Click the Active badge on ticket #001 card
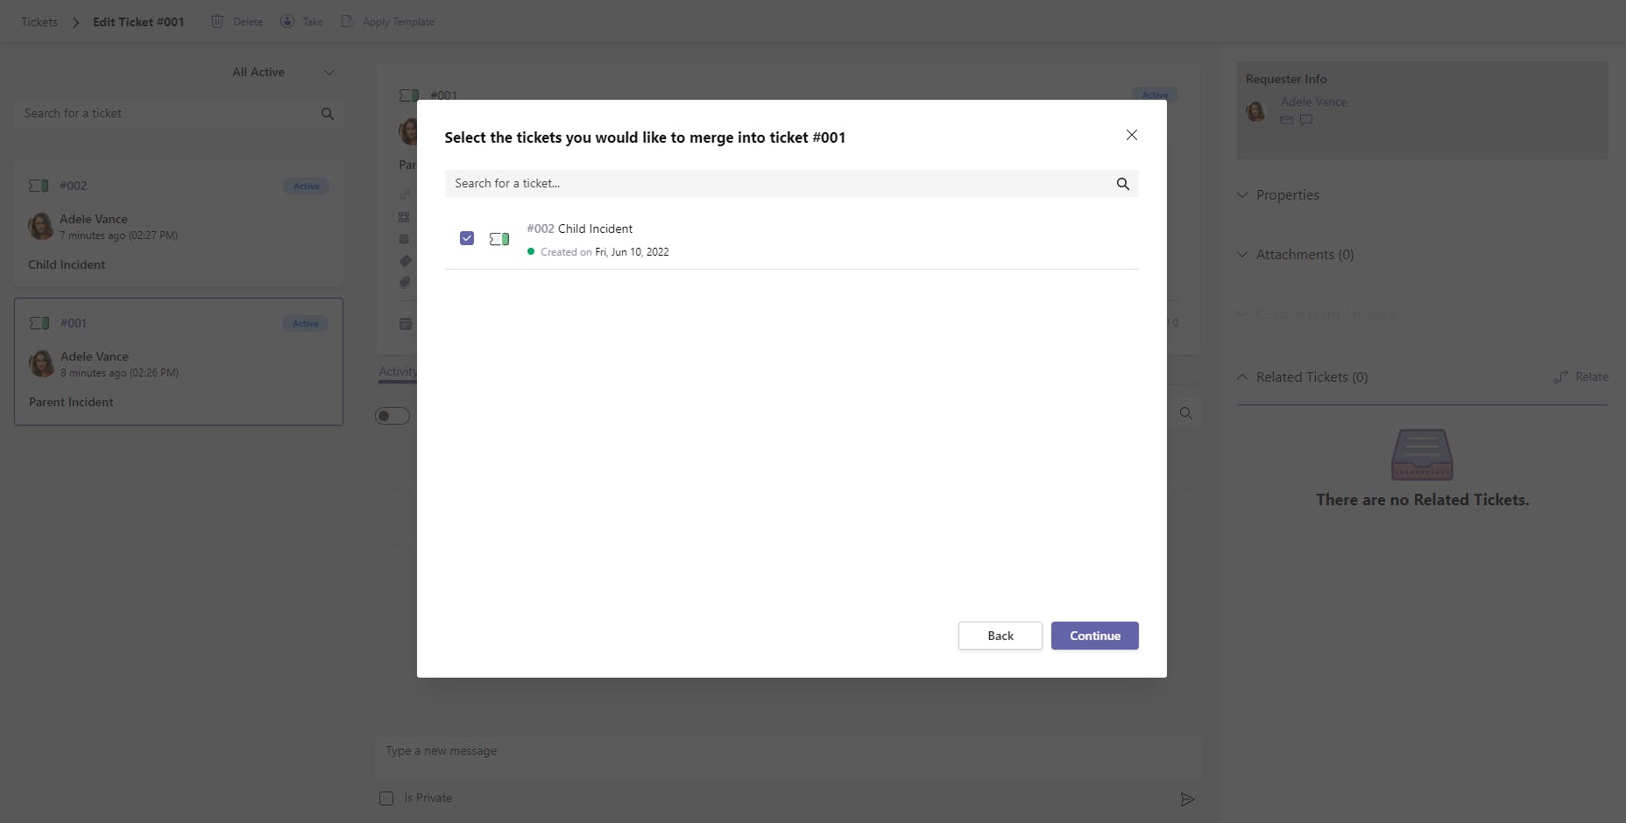 pyautogui.click(x=306, y=324)
